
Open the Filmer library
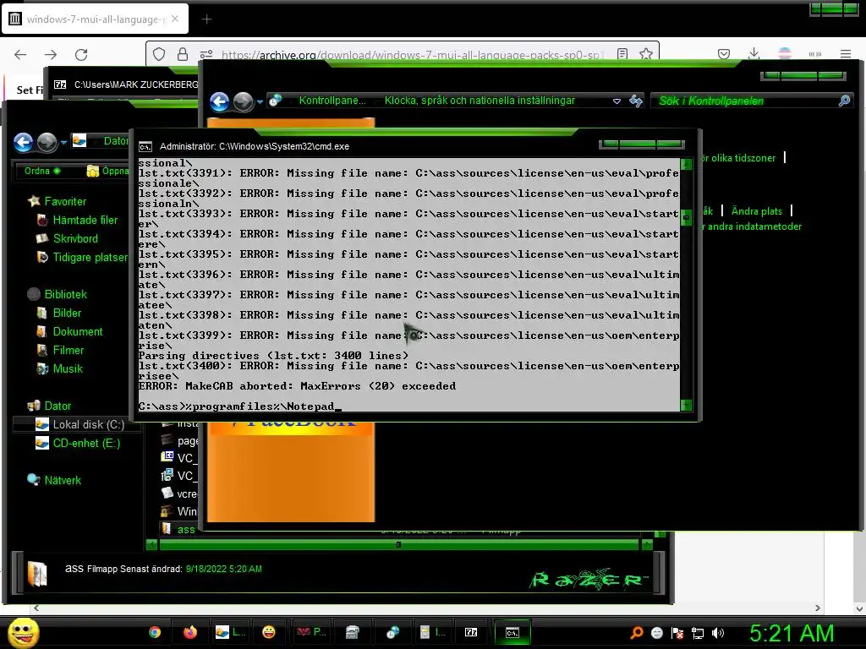tap(68, 350)
